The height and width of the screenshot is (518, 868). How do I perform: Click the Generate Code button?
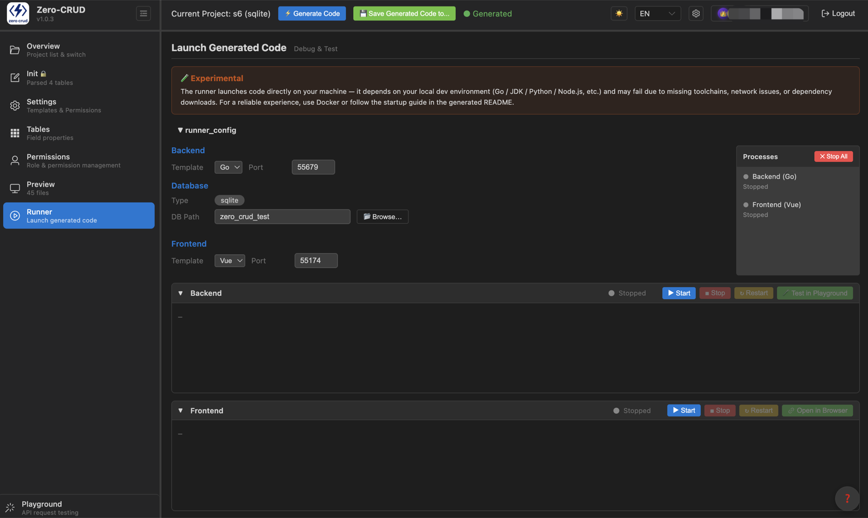[312, 14]
